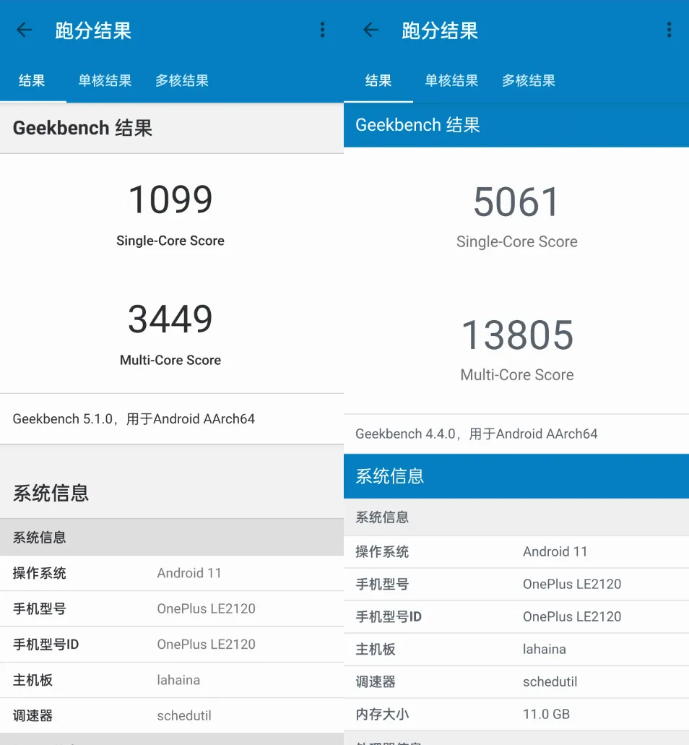Click left panel 主机板 lahaina row
The width and height of the screenshot is (689, 745).
[172, 680]
